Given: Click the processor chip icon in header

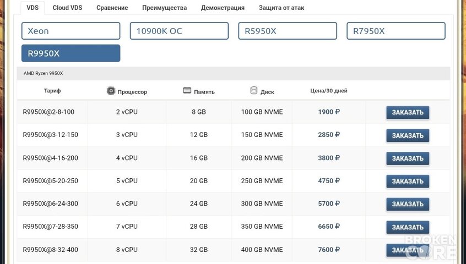Looking at the screenshot, I should tap(111, 91).
